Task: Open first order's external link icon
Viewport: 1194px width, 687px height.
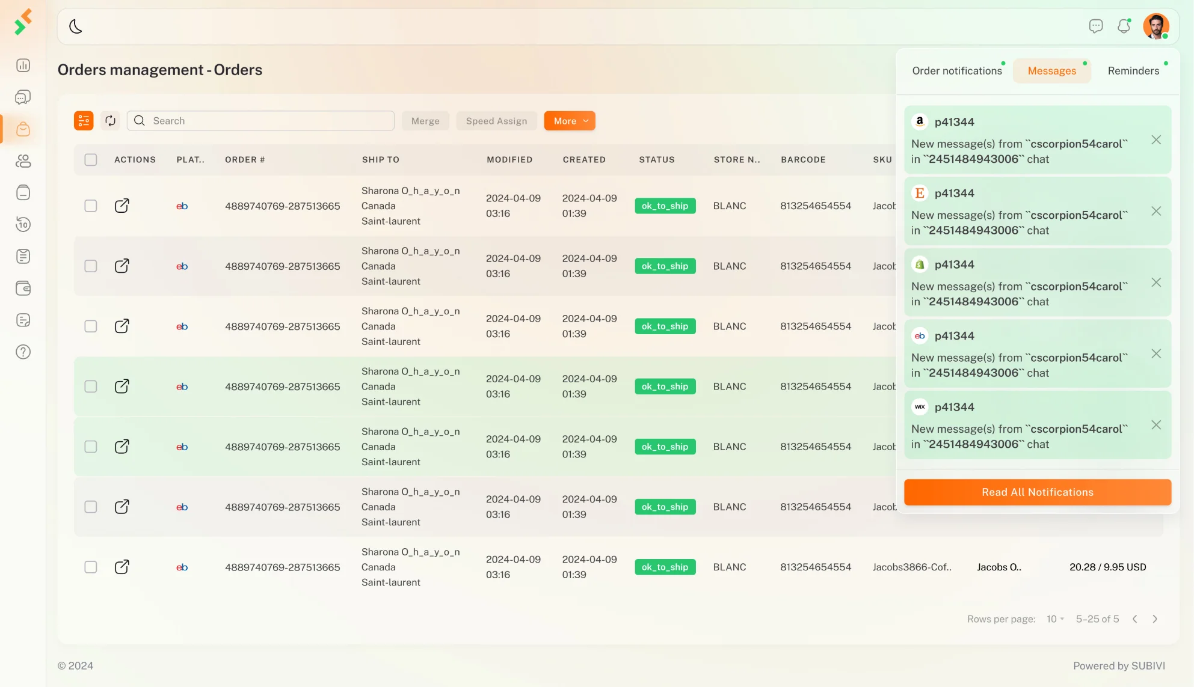Action: point(122,206)
